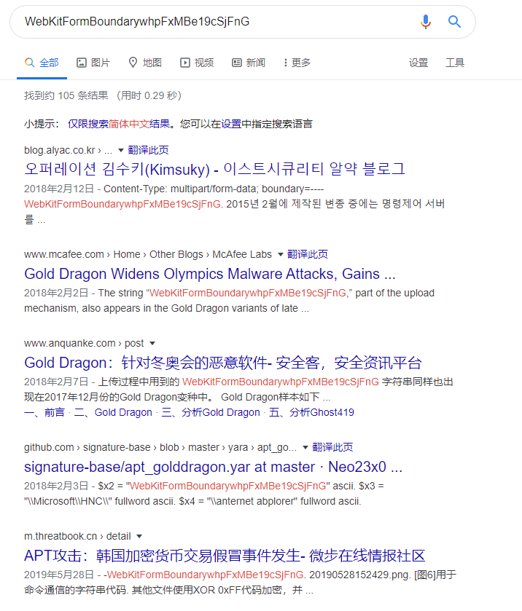Click the 设置 link in the search tip
The image size is (522, 611).
coord(231,124)
